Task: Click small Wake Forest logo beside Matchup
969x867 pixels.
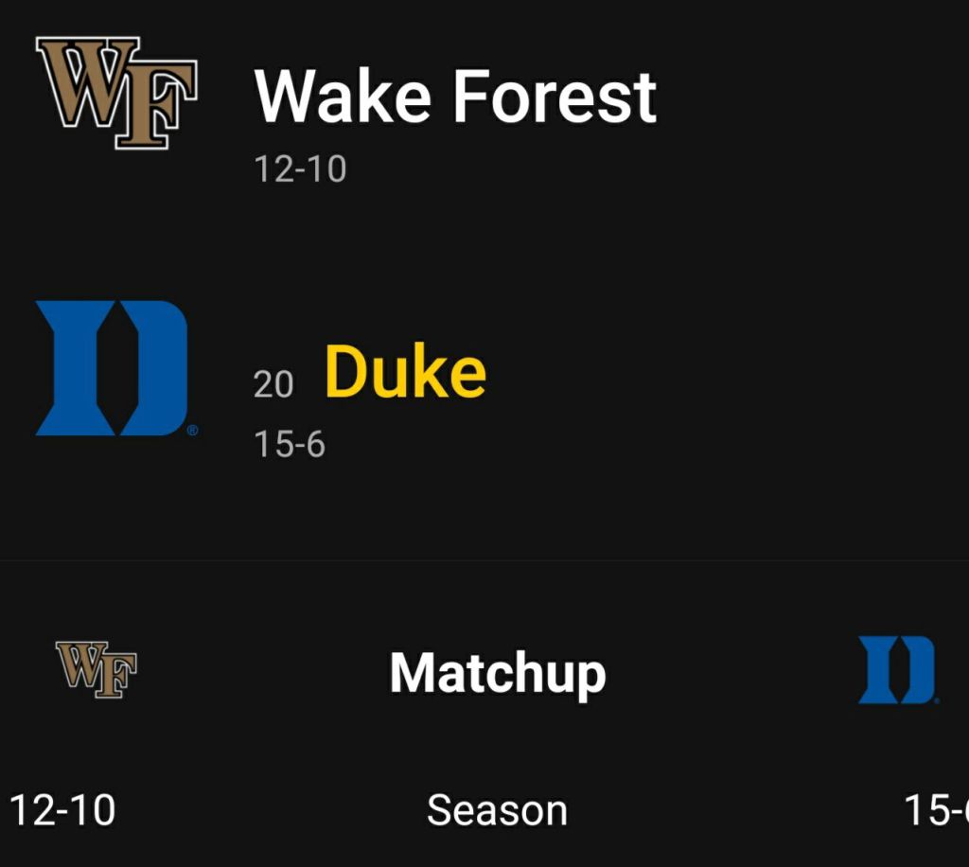Action: tap(97, 669)
